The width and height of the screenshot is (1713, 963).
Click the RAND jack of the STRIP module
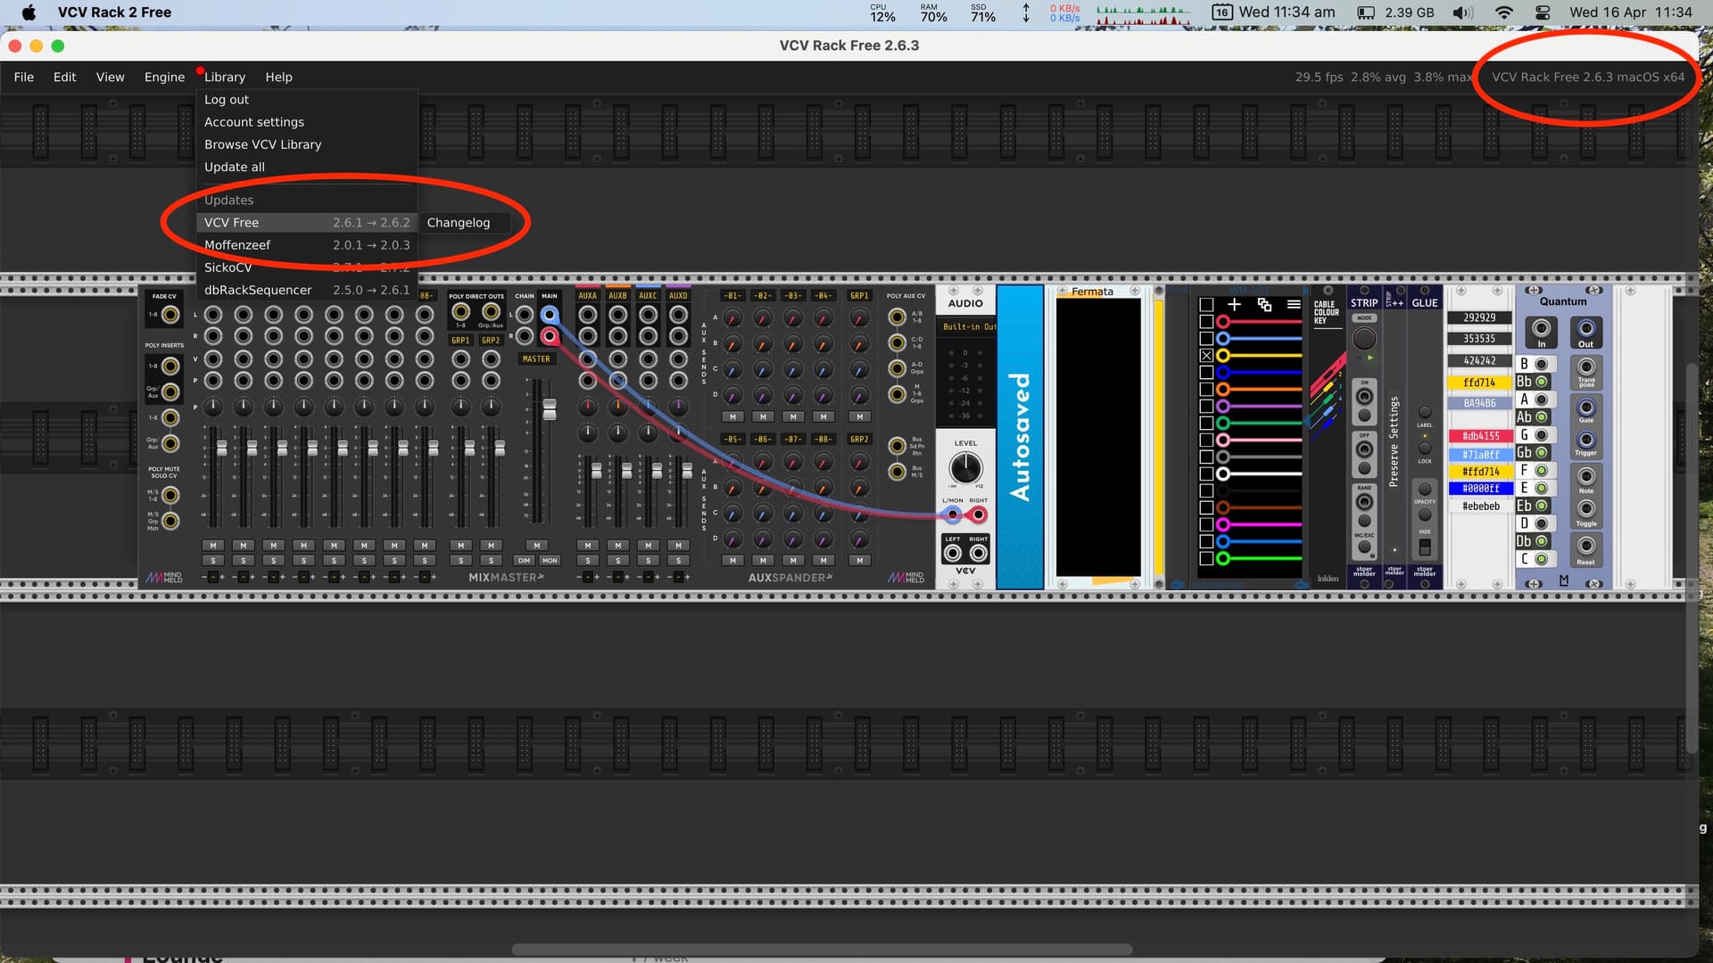click(1364, 501)
